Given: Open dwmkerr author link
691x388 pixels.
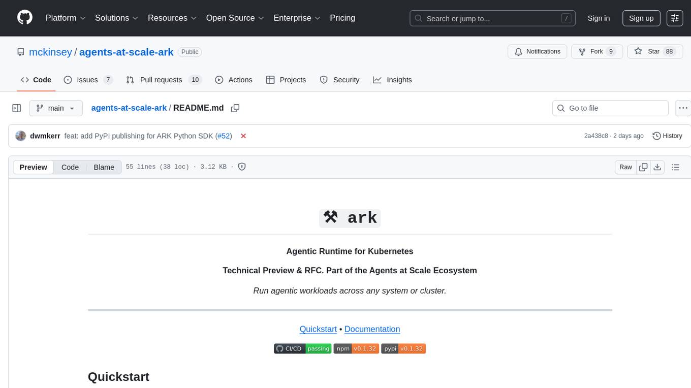Looking at the screenshot, I should [45, 136].
